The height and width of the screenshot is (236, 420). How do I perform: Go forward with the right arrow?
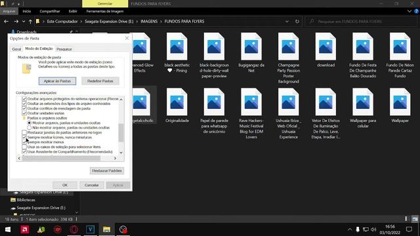[16, 22]
